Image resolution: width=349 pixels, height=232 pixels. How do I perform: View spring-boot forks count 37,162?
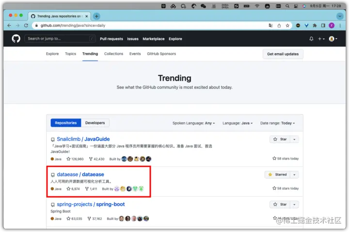pyautogui.click(x=95, y=218)
